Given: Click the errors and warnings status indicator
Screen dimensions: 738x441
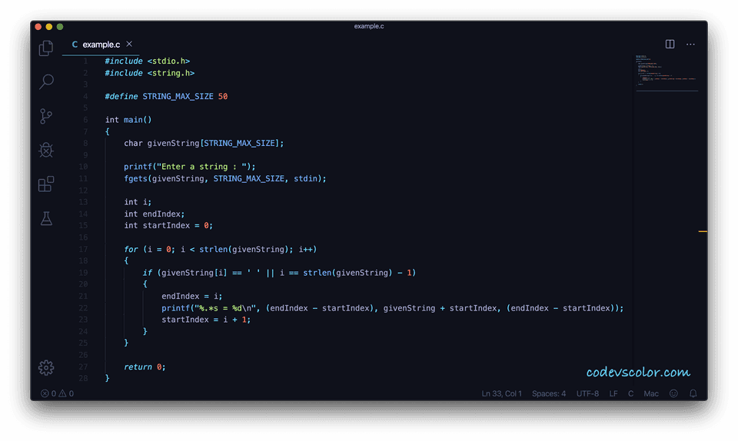Looking at the screenshot, I should tap(58, 393).
